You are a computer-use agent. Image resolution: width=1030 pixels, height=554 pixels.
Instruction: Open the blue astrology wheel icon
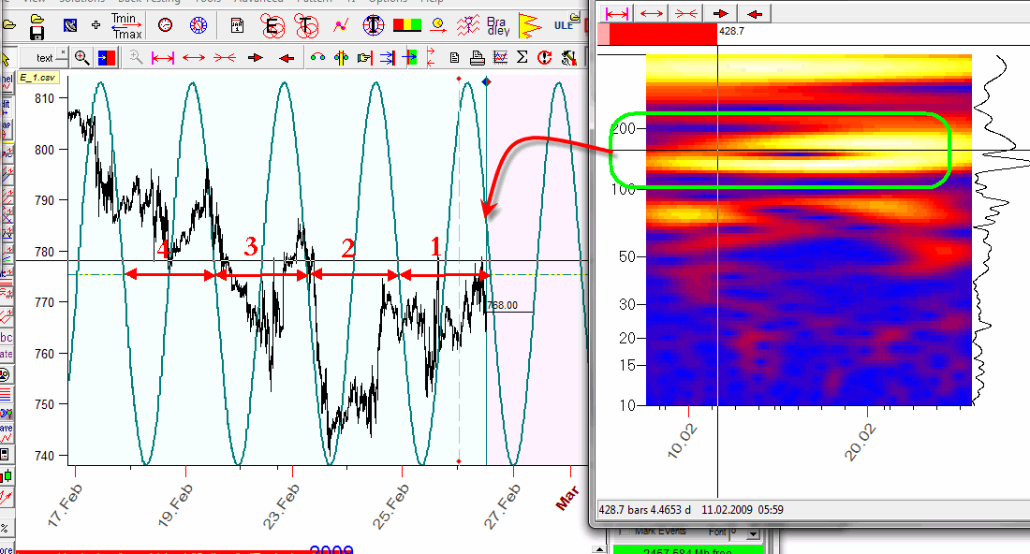[199, 25]
